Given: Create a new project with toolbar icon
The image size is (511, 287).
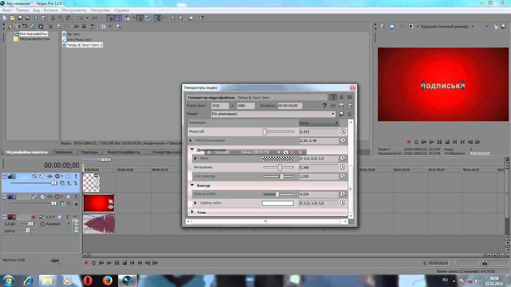Looking at the screenshot, I should [5, 18].
